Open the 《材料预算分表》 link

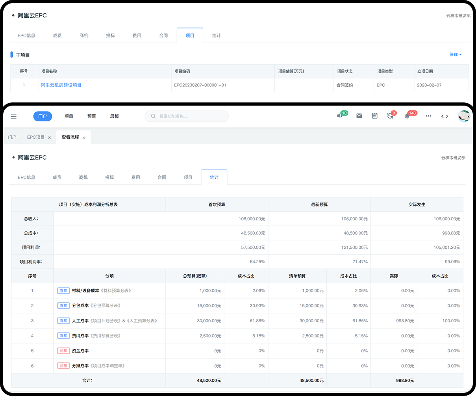coord(116,291)
